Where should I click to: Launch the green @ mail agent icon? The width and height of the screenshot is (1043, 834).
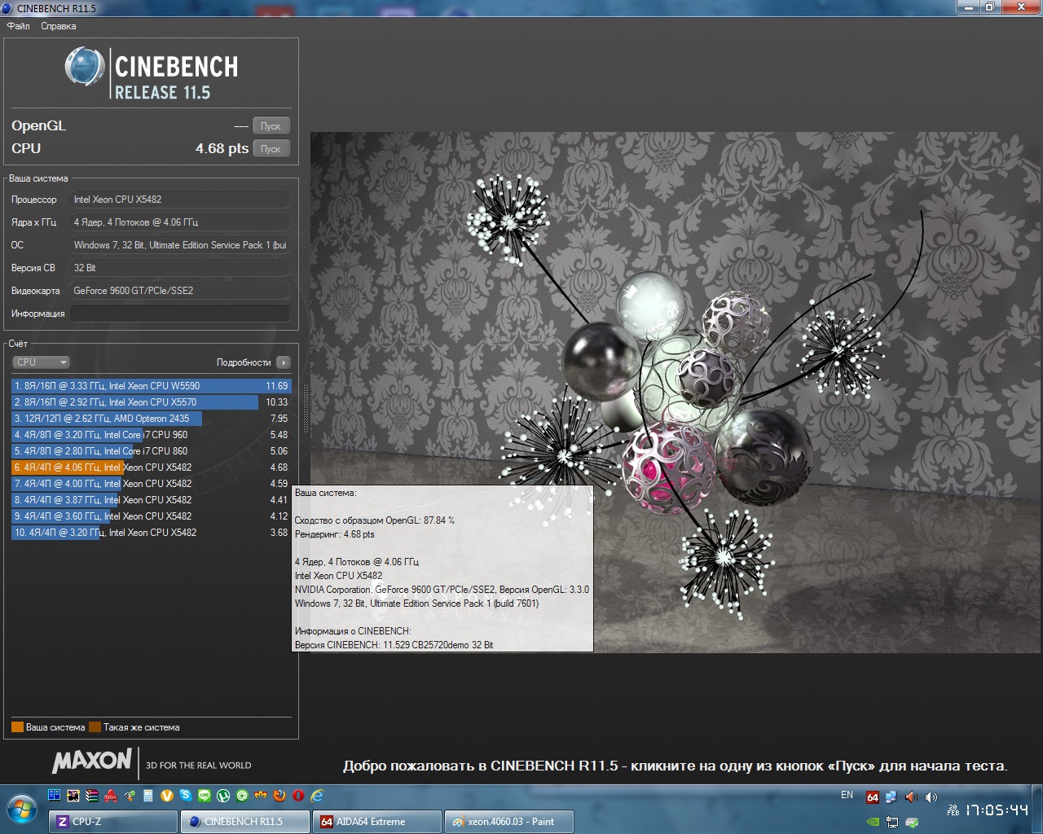click(x=242, y=796)
